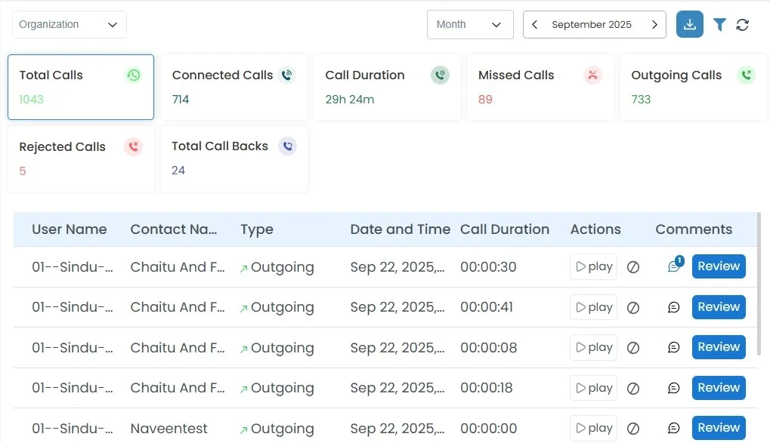Select the Total Calls summary card
770x443 pixels.
[x=80, y=87]
